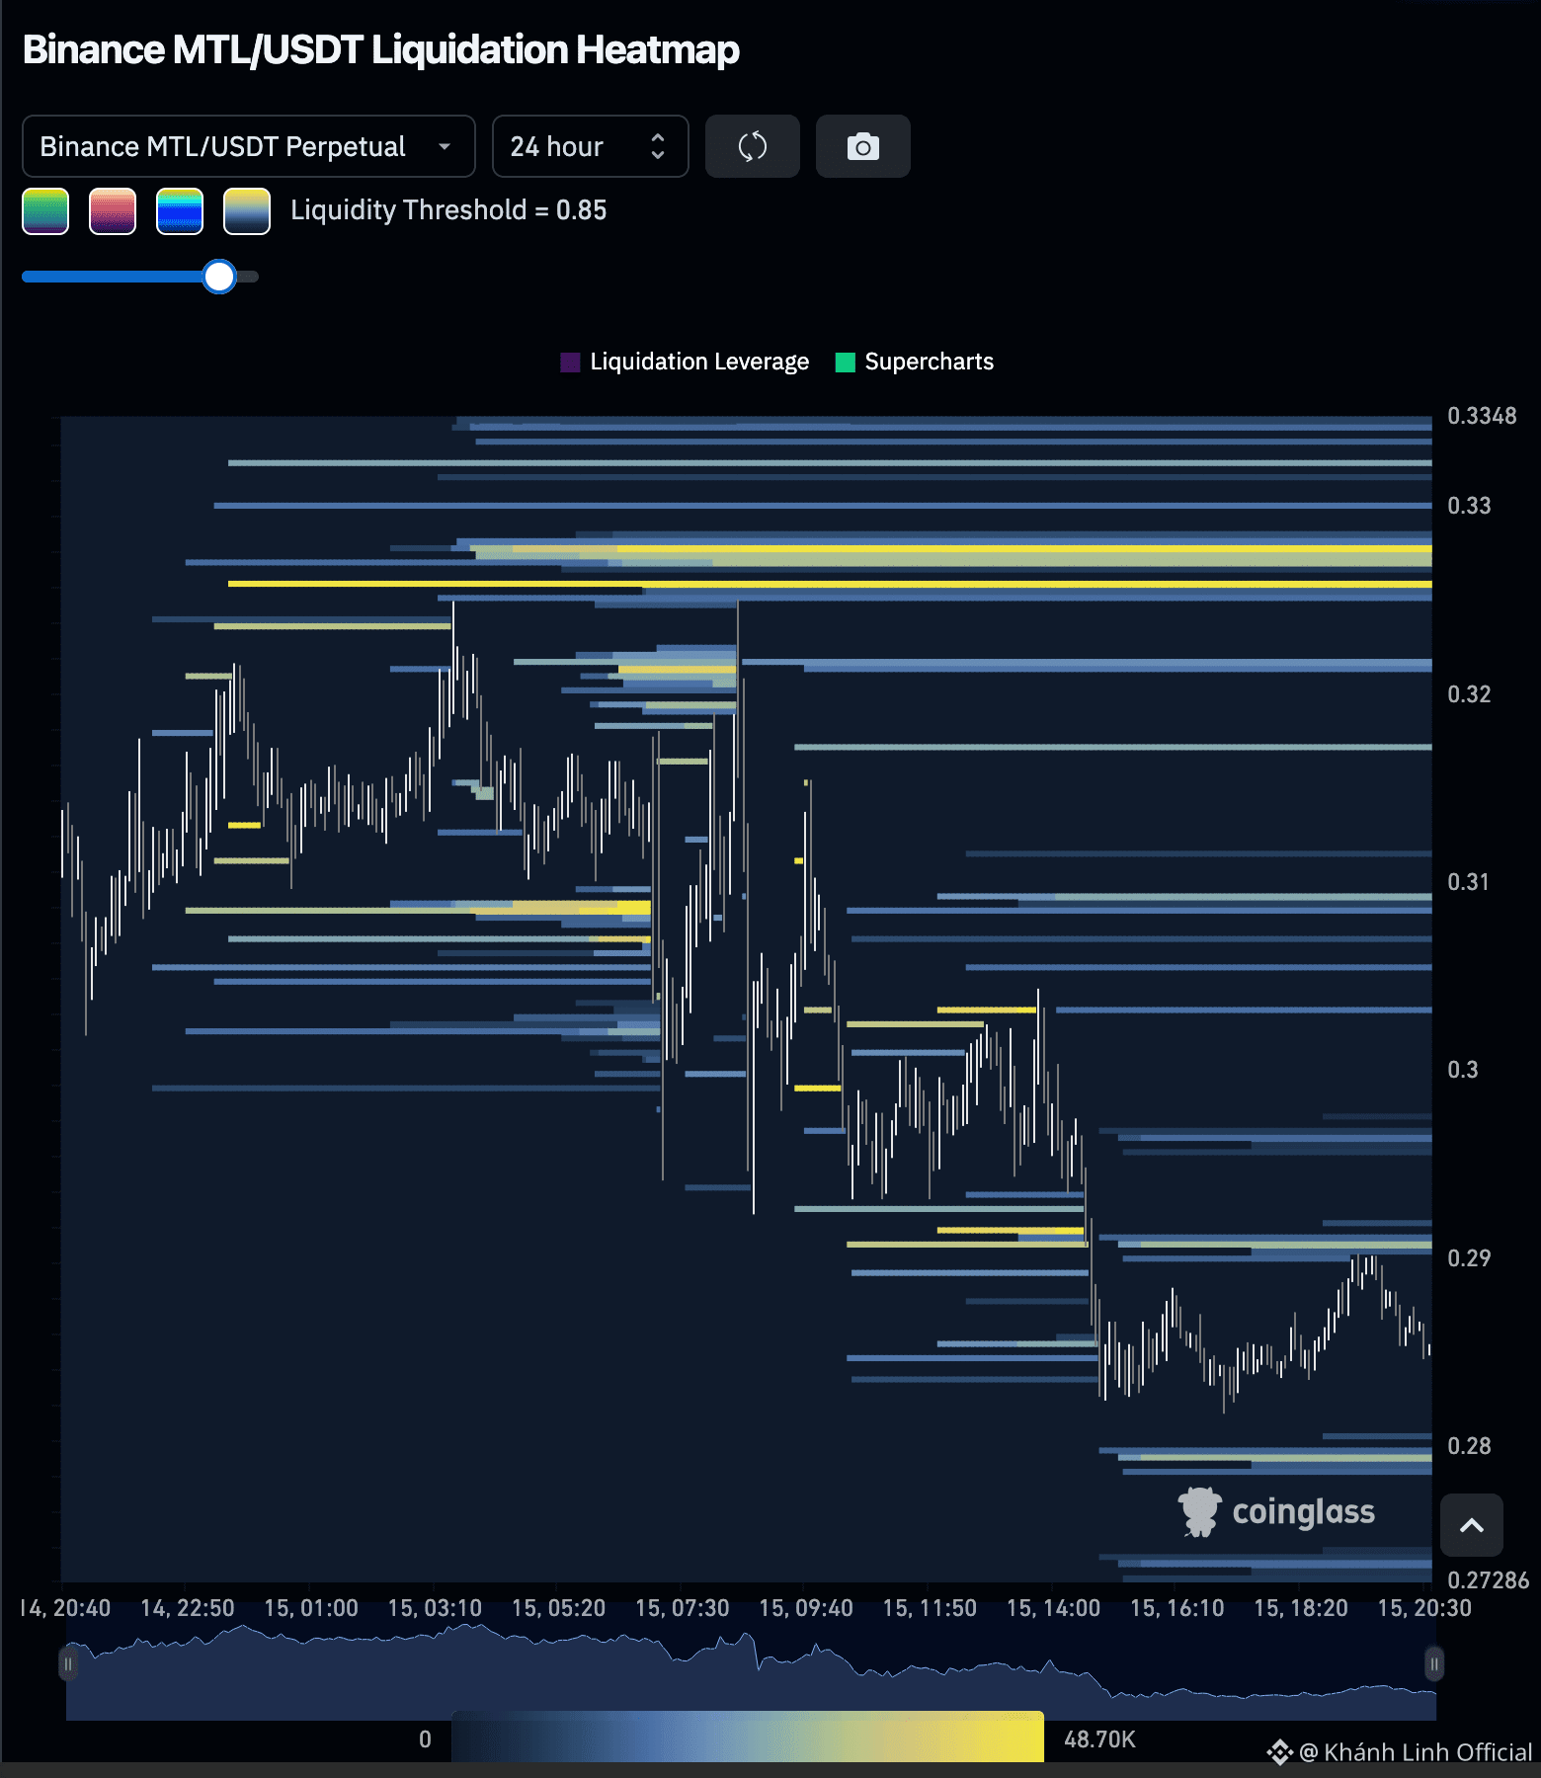This screenshot has height=1778, width=1541.
Task: Select the green-purple viridis color scheme
Action: pyautogui.click(x=45, y=211)
